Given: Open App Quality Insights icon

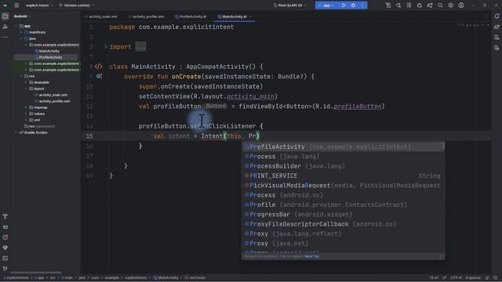Looking at the screenshot, I should click(x=5, y=248).
